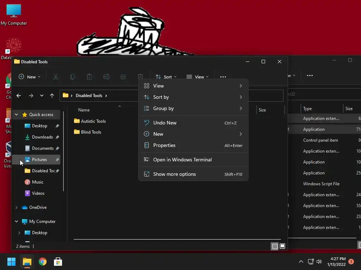The width and height of the screenshot is (361, 270).
Task: Open Disabled Tools pinned folder in sidebar
Action: (x=36, y=171)
